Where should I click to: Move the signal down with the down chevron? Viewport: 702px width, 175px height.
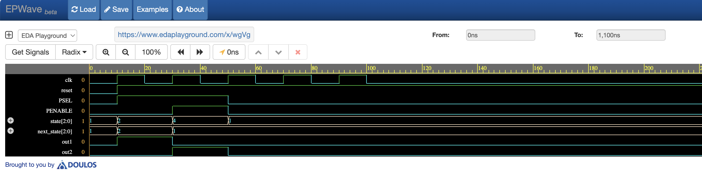[x=278, y=52]
